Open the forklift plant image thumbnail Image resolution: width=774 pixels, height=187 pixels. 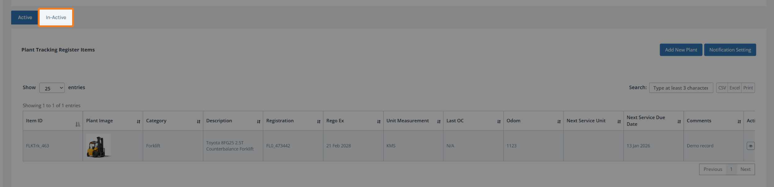tap(98, 146)
